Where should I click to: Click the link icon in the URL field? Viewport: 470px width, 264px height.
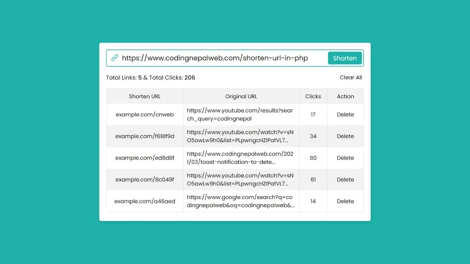pyautogui.click(x=115, y=58)
